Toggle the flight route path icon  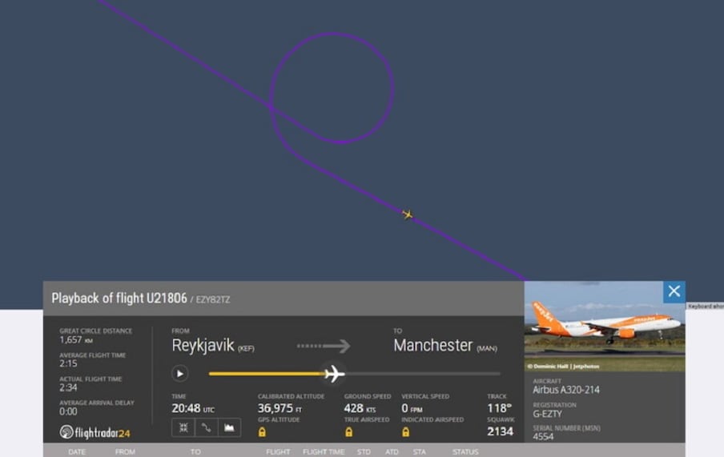pyautogui.click(x=206, y=427)
